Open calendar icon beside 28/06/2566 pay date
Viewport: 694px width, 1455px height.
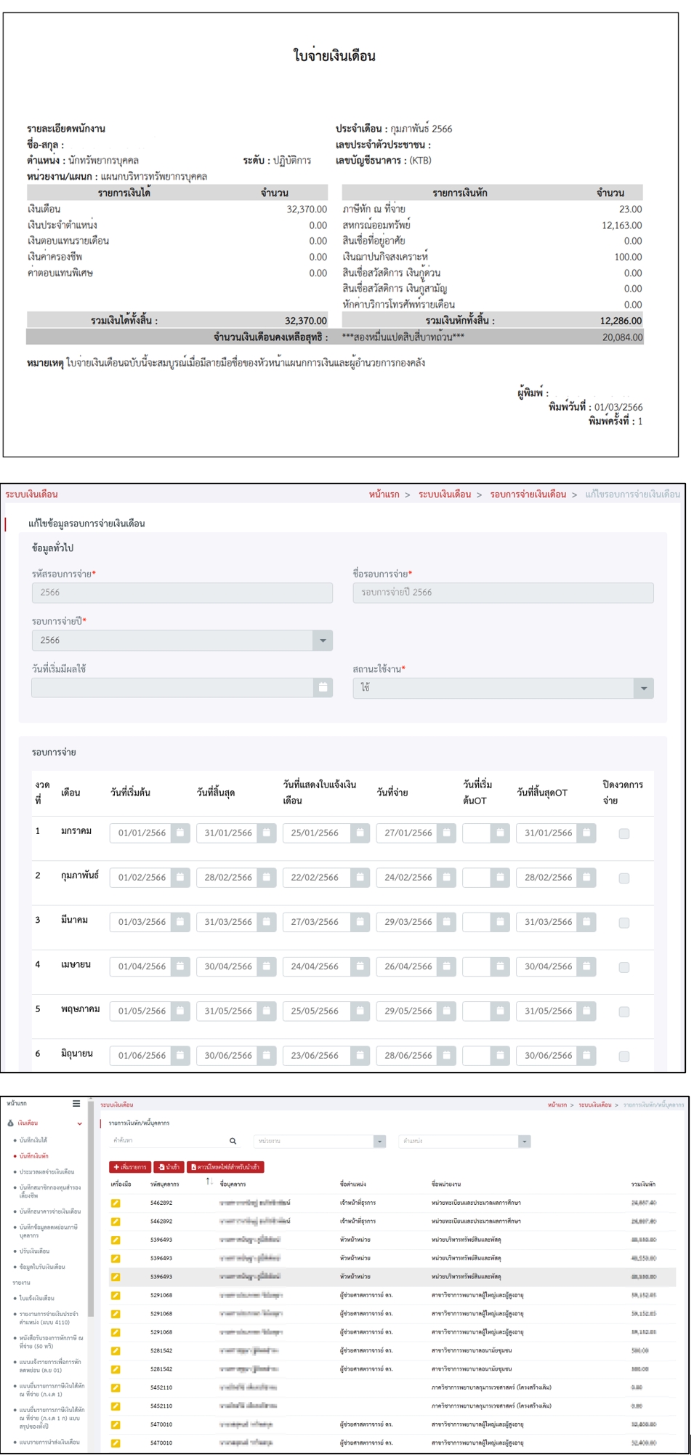pos(447,1055)
